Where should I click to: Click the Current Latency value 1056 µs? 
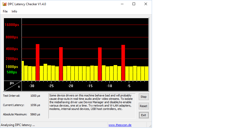(x=35, y=105)
